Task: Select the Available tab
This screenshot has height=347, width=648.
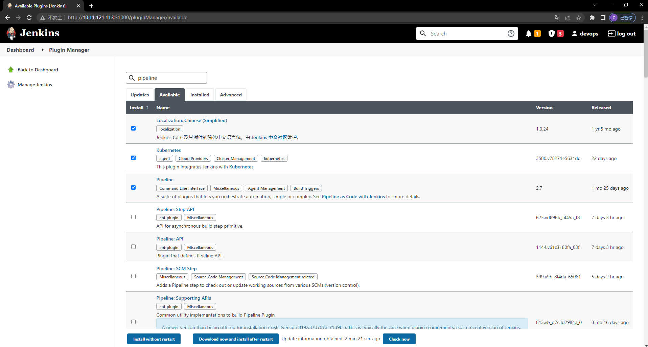Action: 169,95
